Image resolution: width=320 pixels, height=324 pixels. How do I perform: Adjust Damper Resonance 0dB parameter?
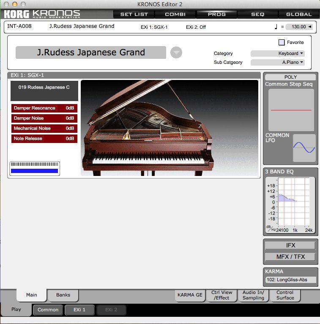[44, 108]
